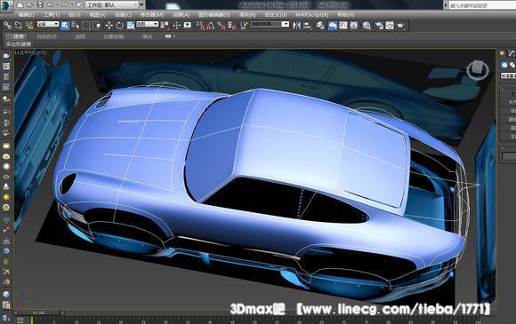Click the Use Pivot Point Center icon
This screenshot has width=516, height=324.
tap(165, 25)
